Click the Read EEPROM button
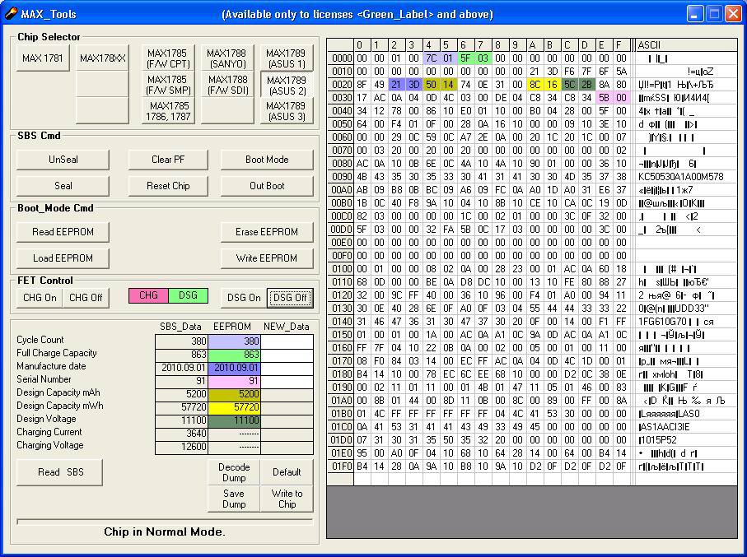The height and width of the screenshot is (557, 747). coord(63,232)
